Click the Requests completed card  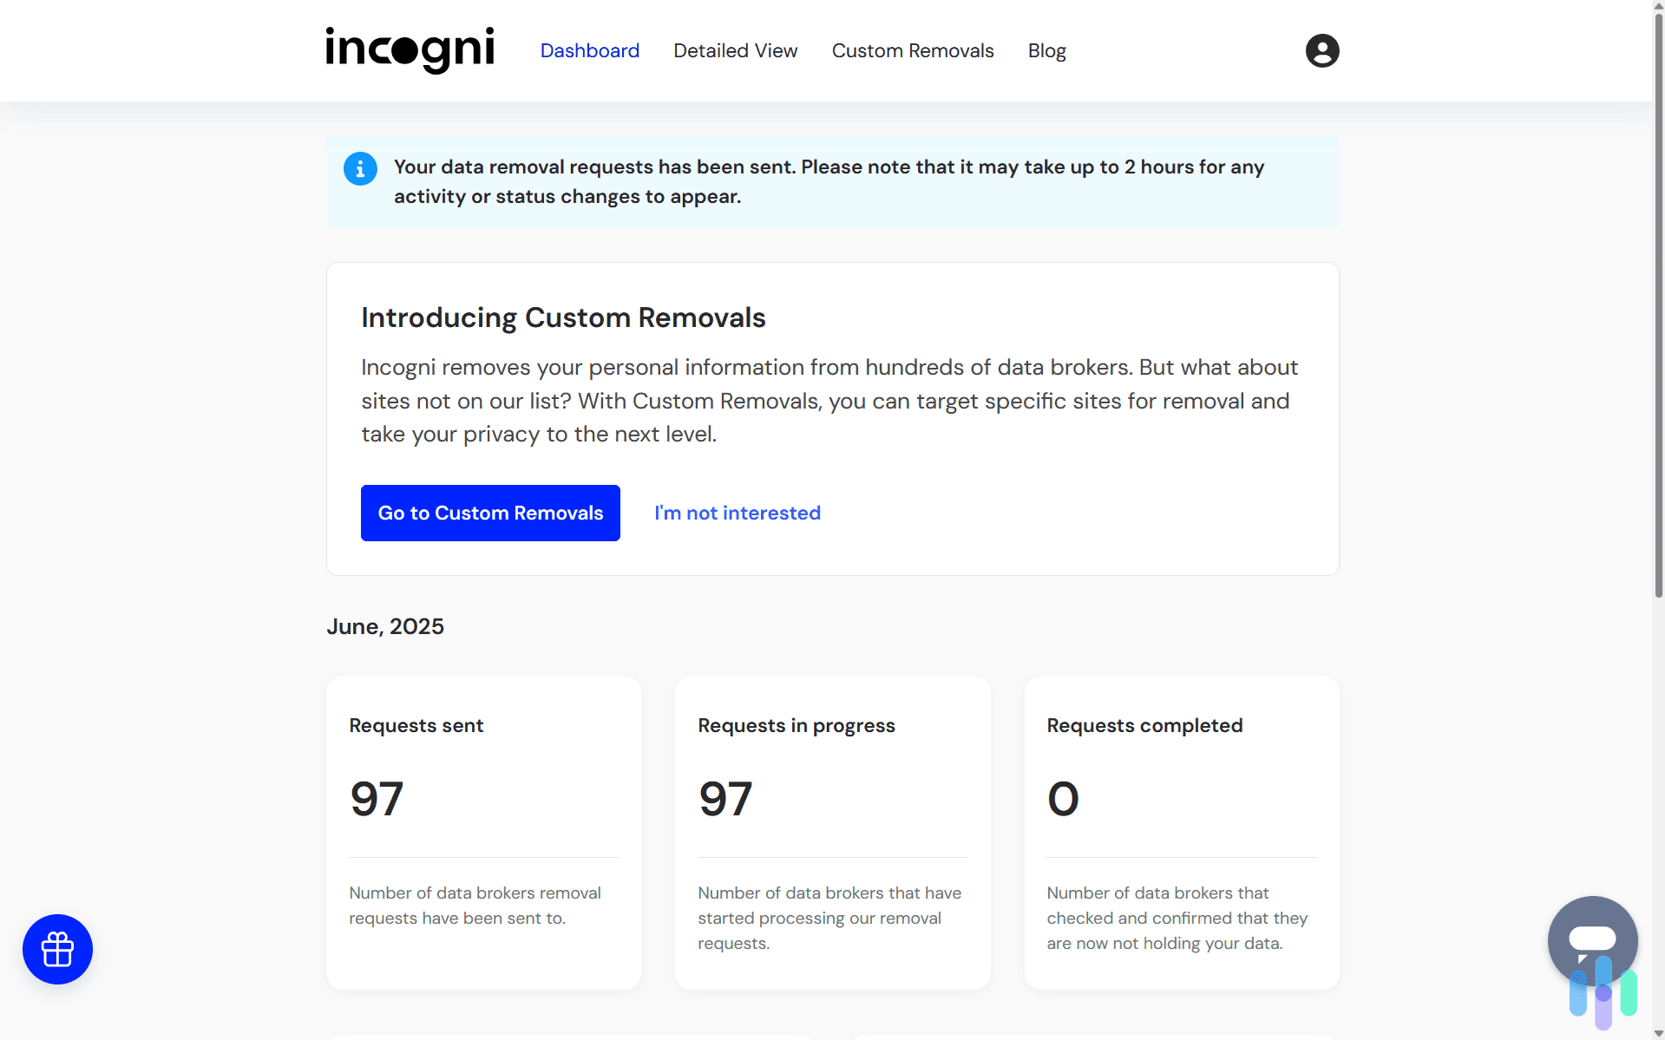coord(1181,832)
